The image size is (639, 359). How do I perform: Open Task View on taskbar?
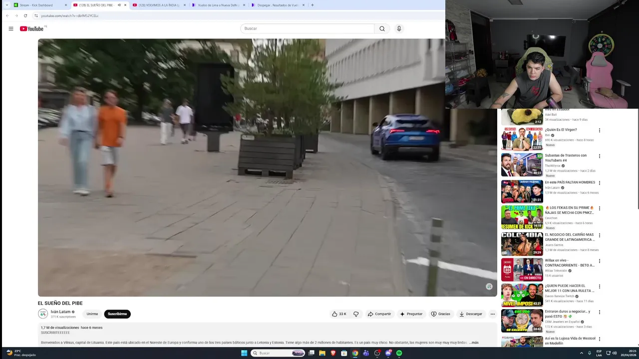[x=311, y=353]
